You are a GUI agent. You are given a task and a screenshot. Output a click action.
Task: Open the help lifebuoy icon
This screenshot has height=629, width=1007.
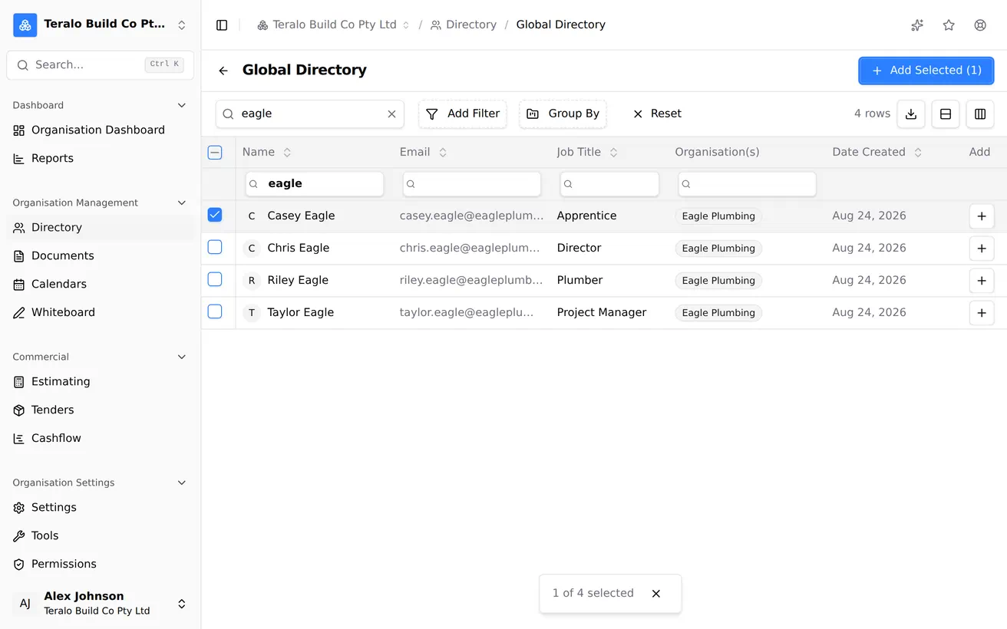click(x=980, y=25)
